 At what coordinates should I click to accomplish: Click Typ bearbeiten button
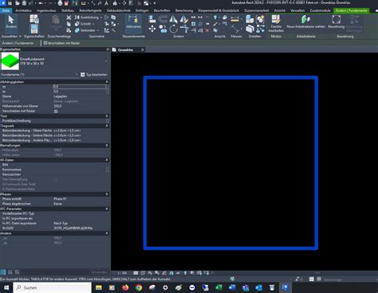(x=94, y=75)
